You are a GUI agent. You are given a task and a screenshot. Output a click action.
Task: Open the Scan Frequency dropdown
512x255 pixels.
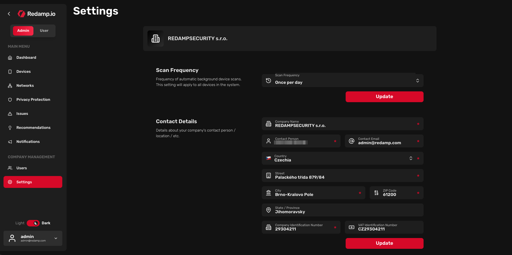(x=343, y=81)
